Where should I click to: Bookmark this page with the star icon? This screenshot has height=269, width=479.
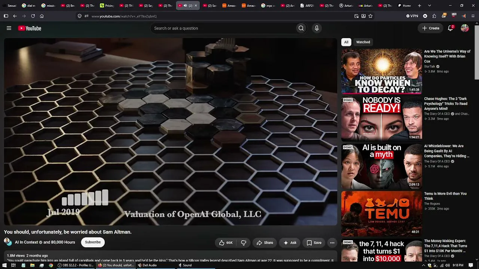[370, 16]
